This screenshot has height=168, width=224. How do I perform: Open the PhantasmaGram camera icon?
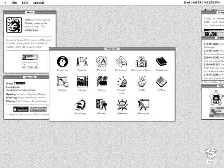(141, 61)
